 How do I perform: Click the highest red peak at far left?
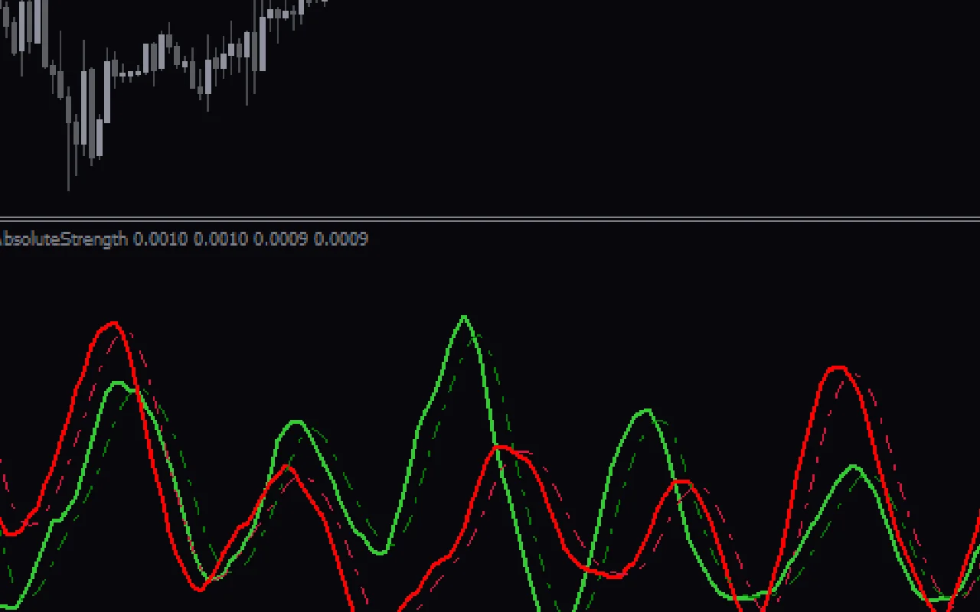tap(114, 324)
